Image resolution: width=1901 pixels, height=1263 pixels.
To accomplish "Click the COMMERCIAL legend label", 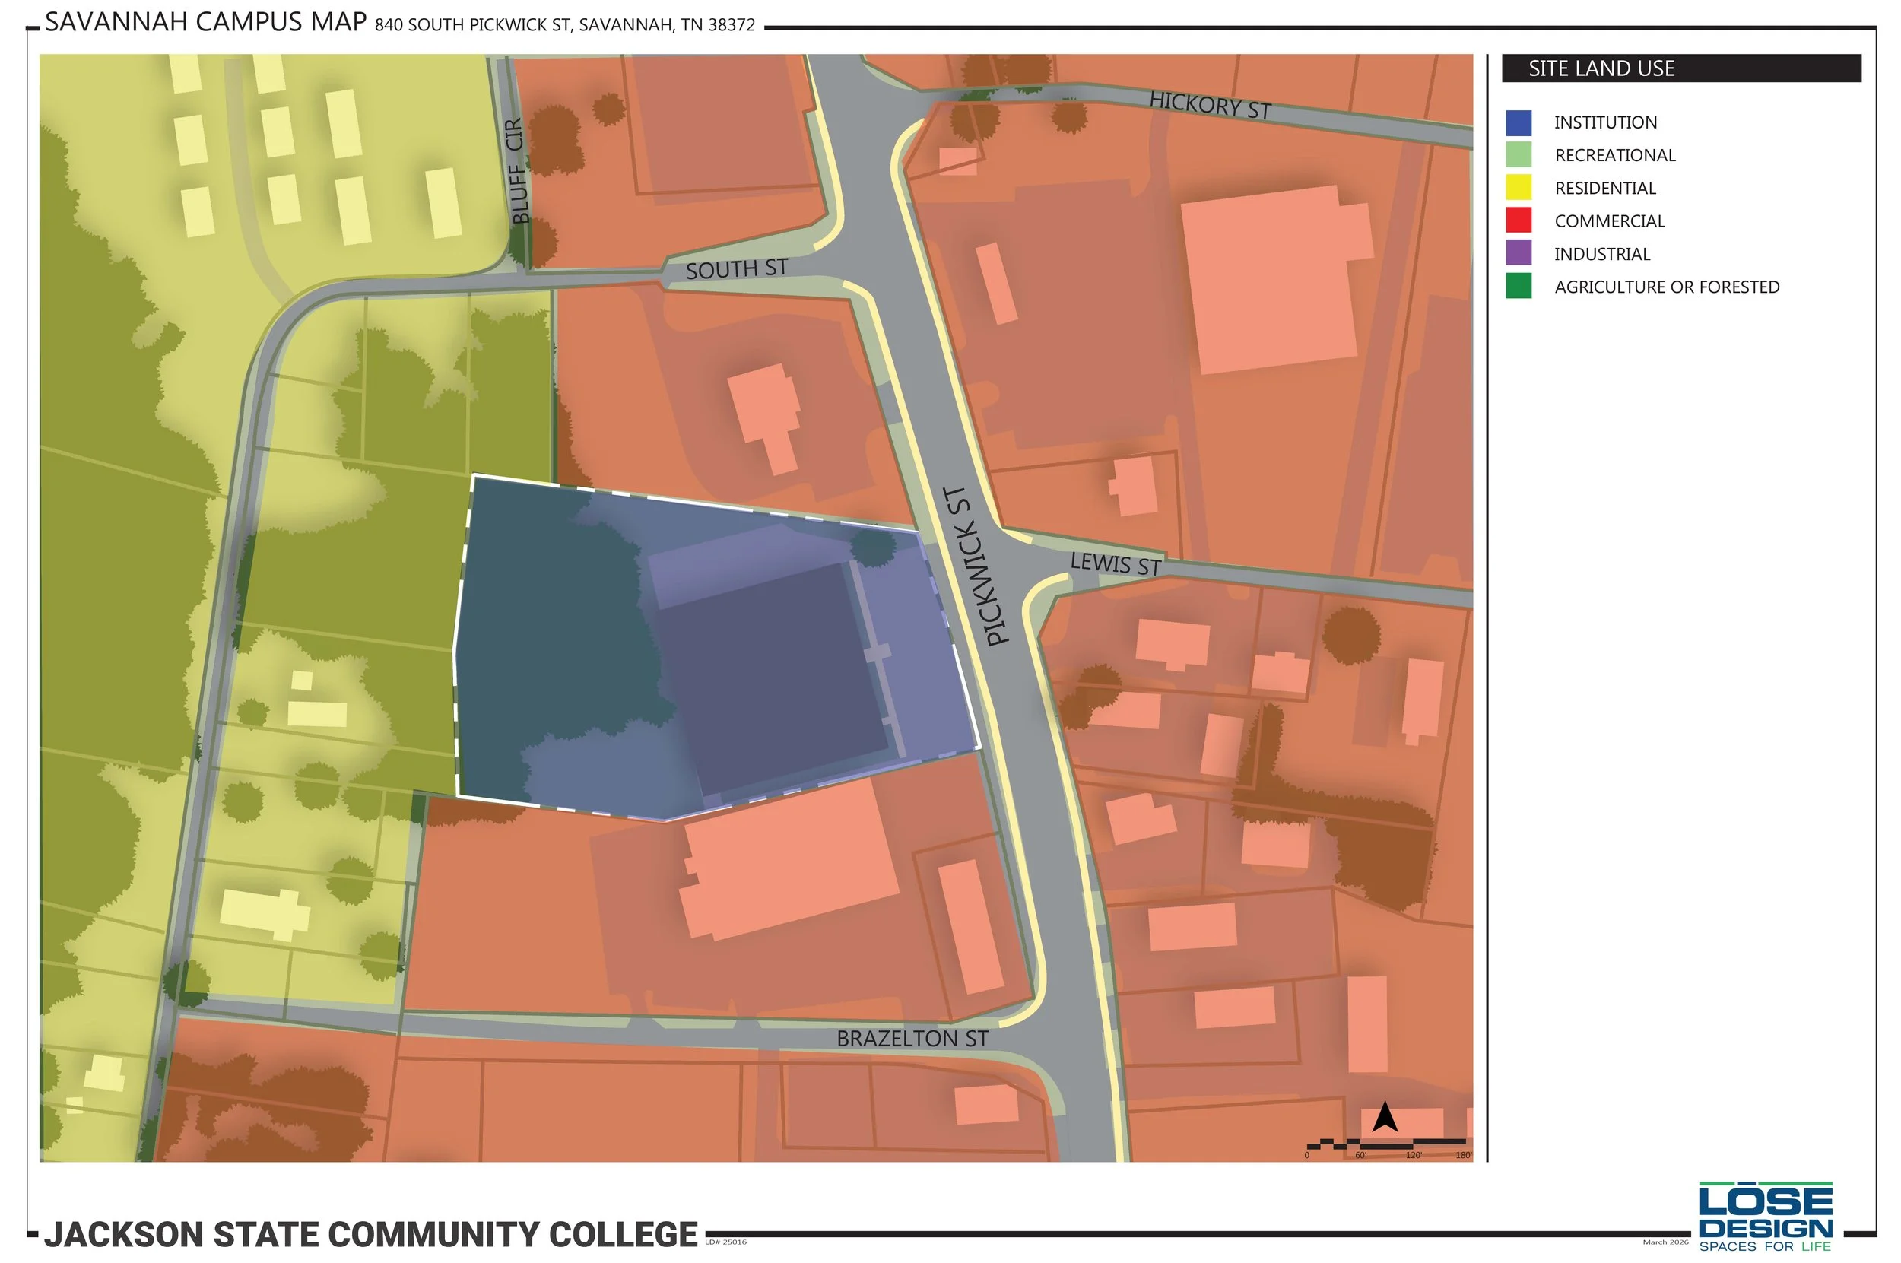I will coord(1608,221).
